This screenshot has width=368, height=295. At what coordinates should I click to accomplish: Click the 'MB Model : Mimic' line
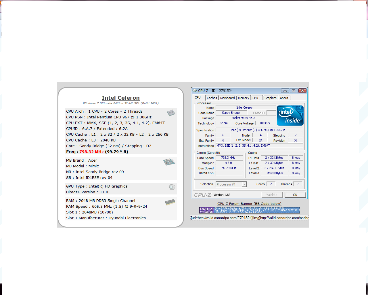pos(83,166)
